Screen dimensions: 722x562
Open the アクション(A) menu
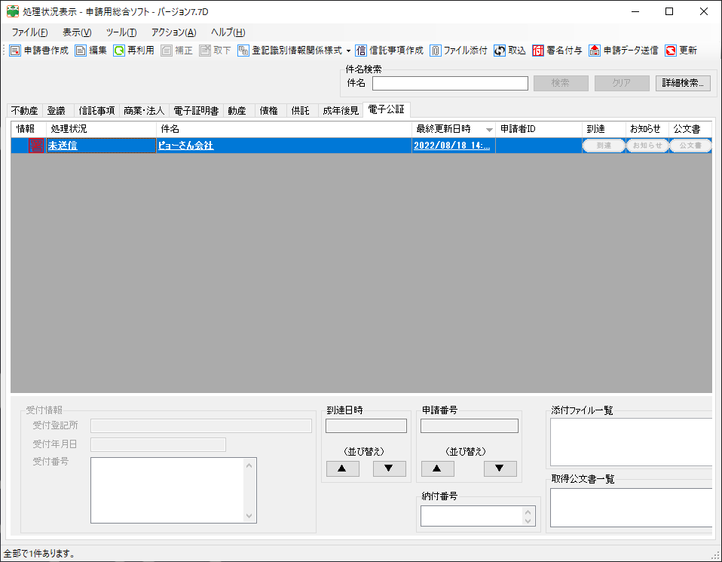tap(173, 32)
